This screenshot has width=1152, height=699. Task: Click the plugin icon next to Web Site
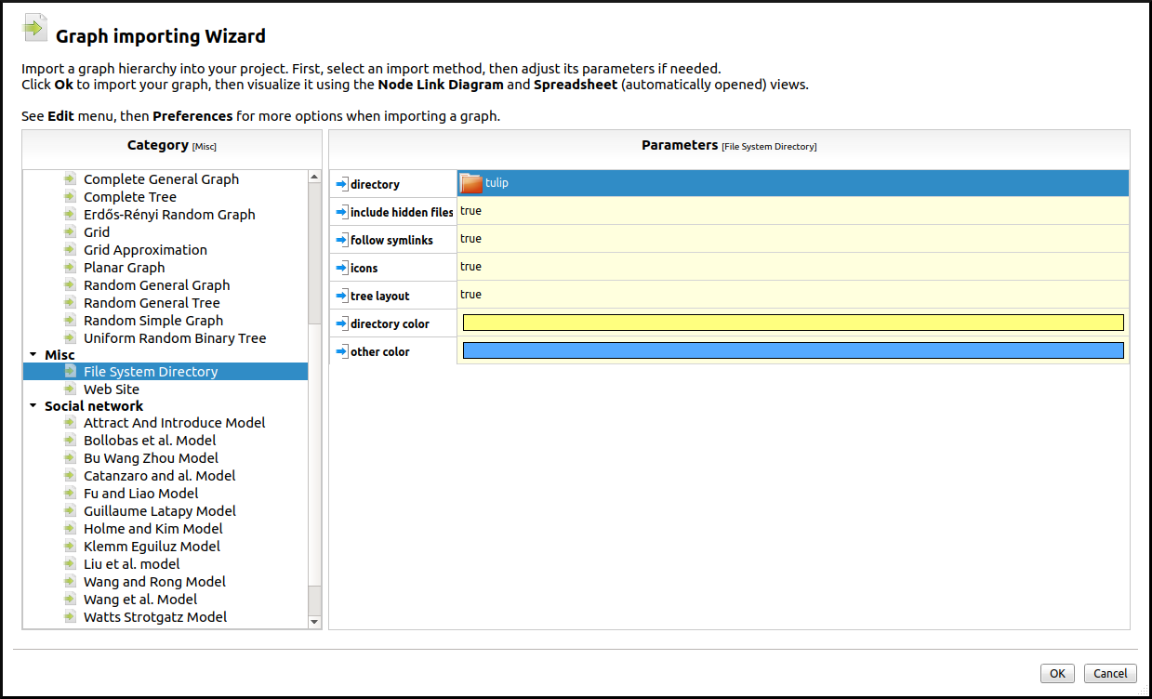click(x=71, y=389)
